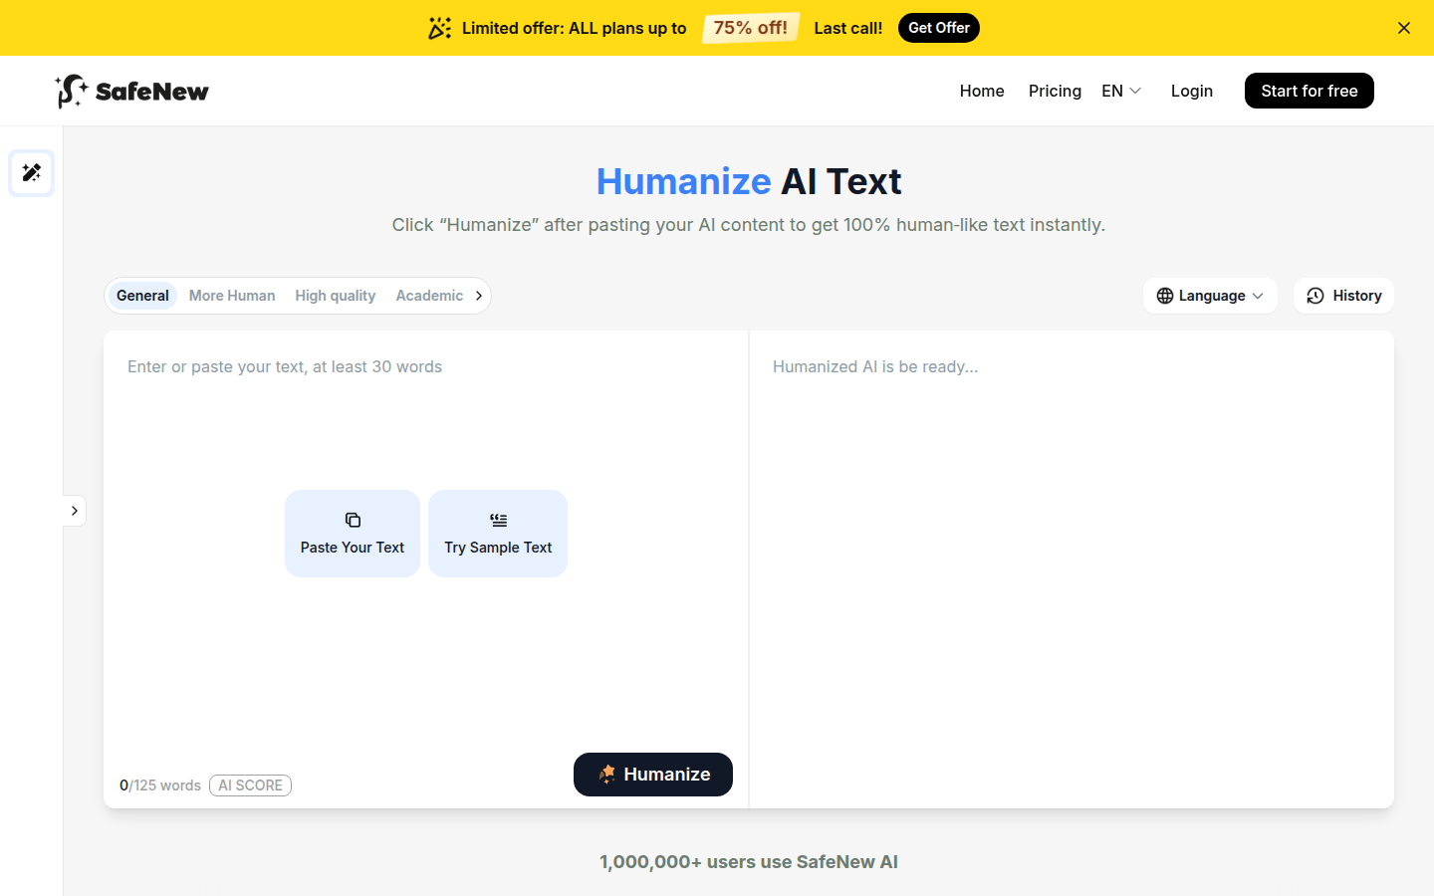Viewport: 1434px width, 896px height.
Task: Click the SafeNew logo
Action: tap(132, 92)
